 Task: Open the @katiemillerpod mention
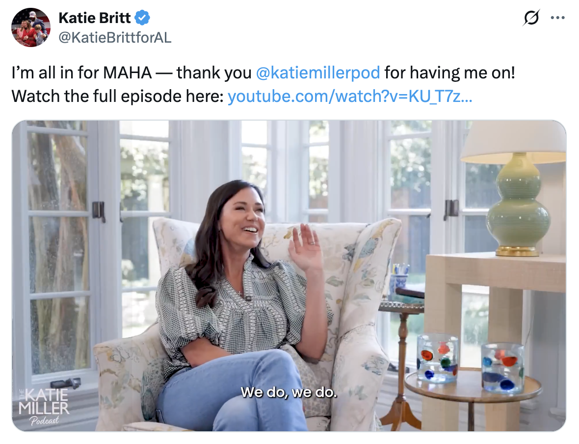[x=318, y=73]
